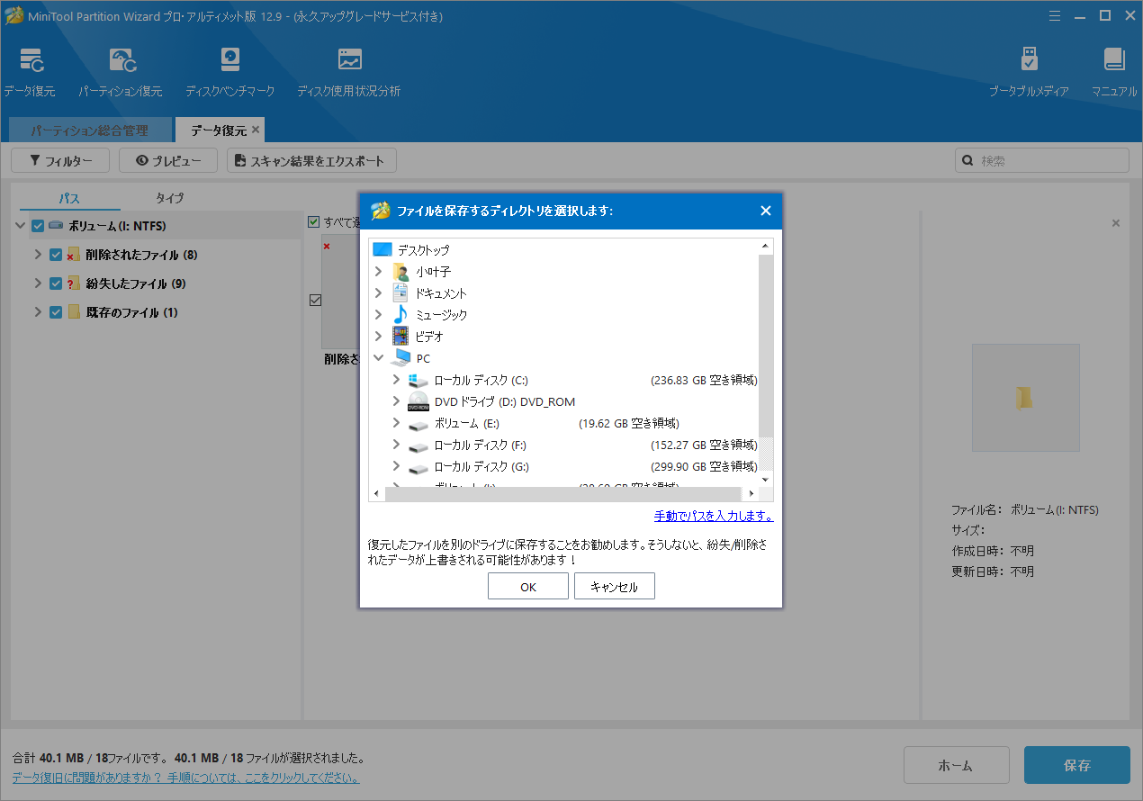Click the dialog horizontal scrollbar right arrow
Viewport: 1143px width, 801px height.
pos(751,494)
